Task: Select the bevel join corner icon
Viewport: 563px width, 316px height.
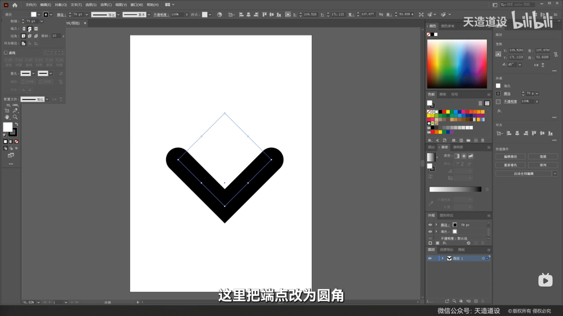Action: (x=36, y=36)
